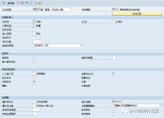Click the undo change arrow icon
Screen dimensions: 164x118
[x=27, y=3]
